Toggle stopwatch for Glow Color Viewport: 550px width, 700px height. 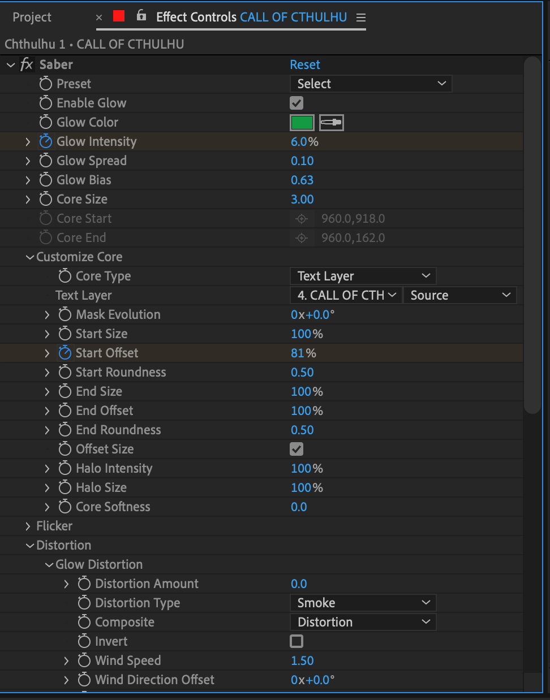point(46,122)
